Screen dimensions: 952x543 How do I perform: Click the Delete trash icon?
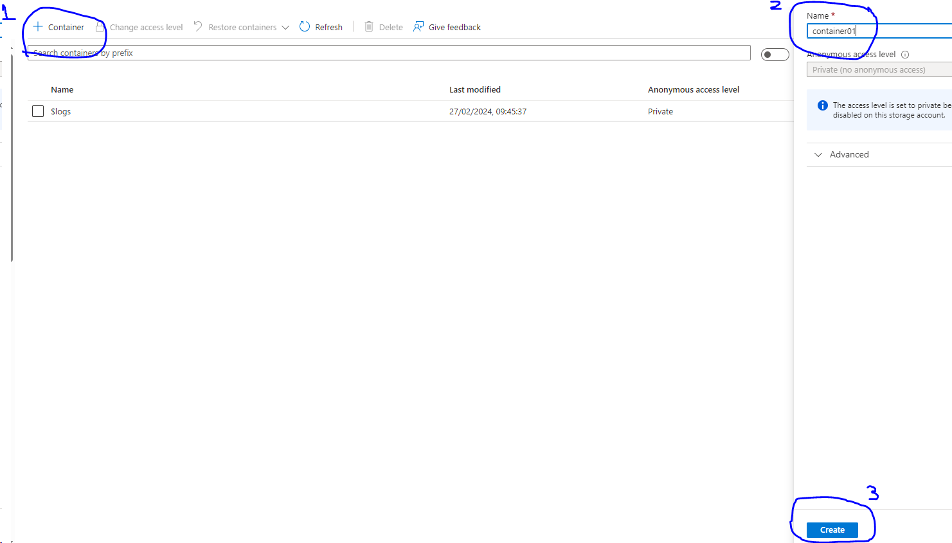[368, 26]
